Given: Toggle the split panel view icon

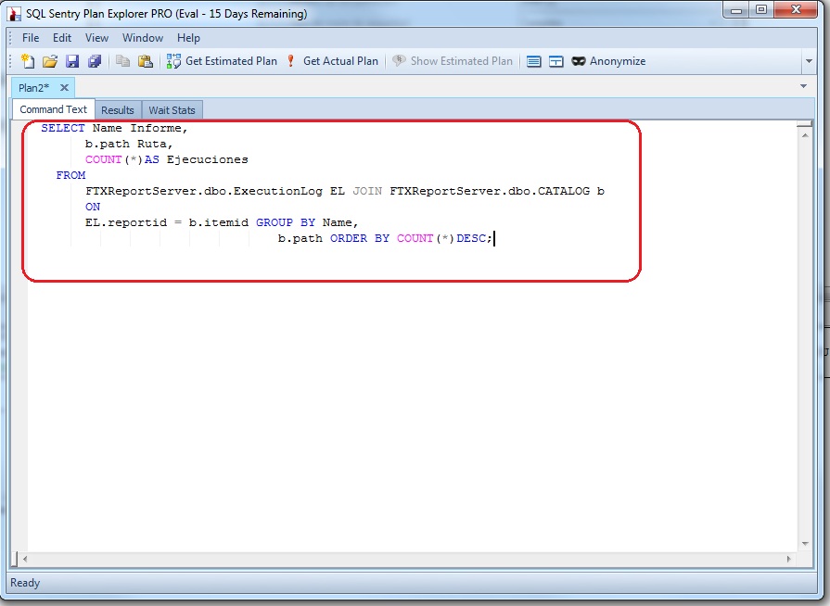Looking at the screenshot, I should pos(556,61).
